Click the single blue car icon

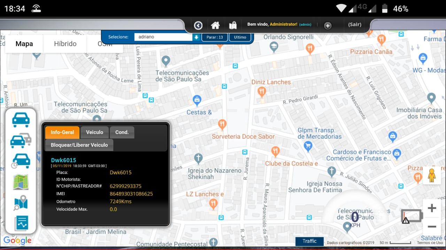(21, 120)
